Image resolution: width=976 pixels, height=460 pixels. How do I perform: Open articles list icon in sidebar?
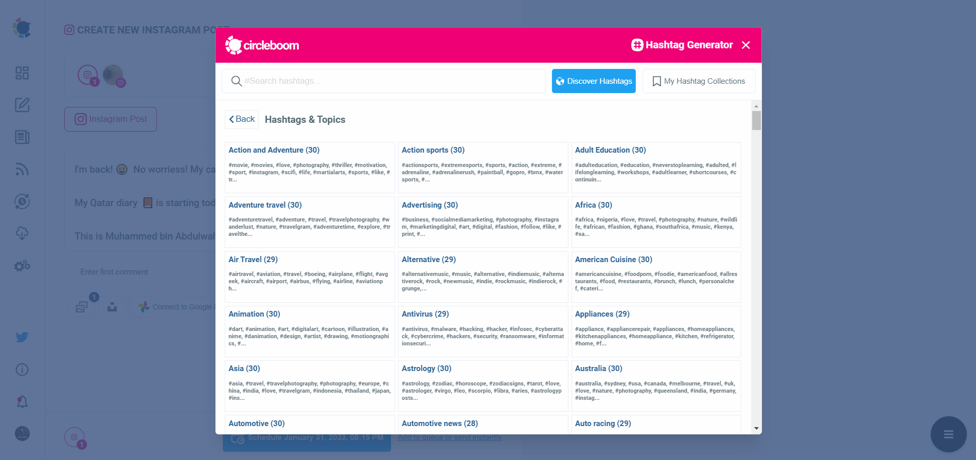pos(22,137)
